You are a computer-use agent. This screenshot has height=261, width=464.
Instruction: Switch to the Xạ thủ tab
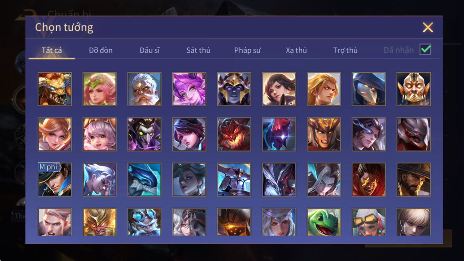tap(296, 50)
